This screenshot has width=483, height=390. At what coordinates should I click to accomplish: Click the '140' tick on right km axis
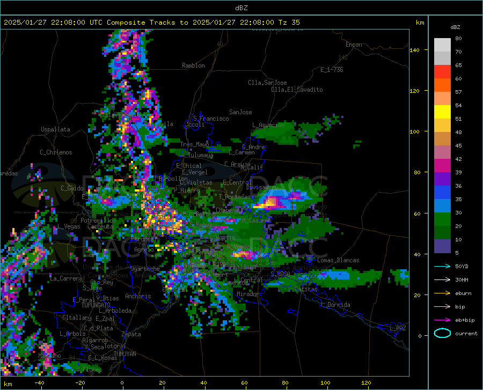[x=414, y=50]
